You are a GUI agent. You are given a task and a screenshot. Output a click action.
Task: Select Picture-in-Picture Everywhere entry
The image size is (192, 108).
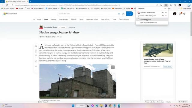pyautogui.click(x=148, y=16)
